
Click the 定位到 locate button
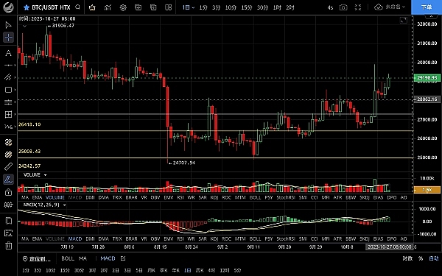pos(37,258)
